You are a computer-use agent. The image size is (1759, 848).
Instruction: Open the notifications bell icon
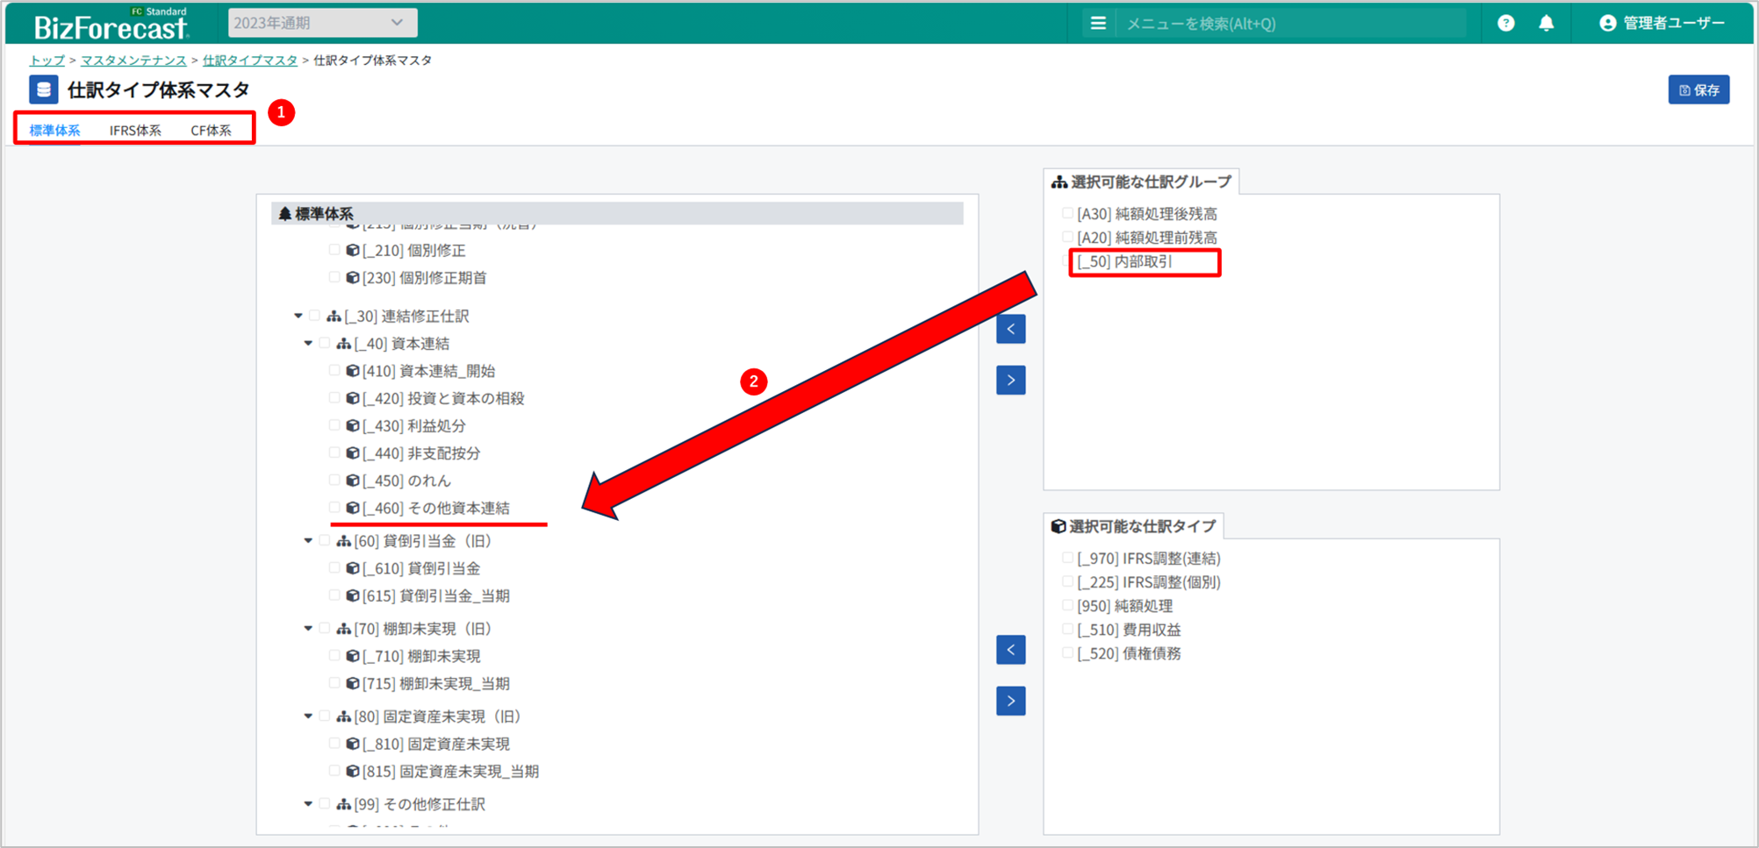(1546, 24)
